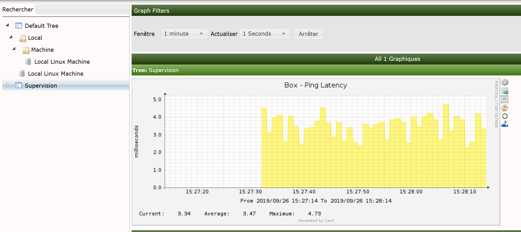Image resolution: width=521 pixels, height=232 pixels.
Task: Click the 15:28:00 time axis label
Action: click(x=411, y=192)
